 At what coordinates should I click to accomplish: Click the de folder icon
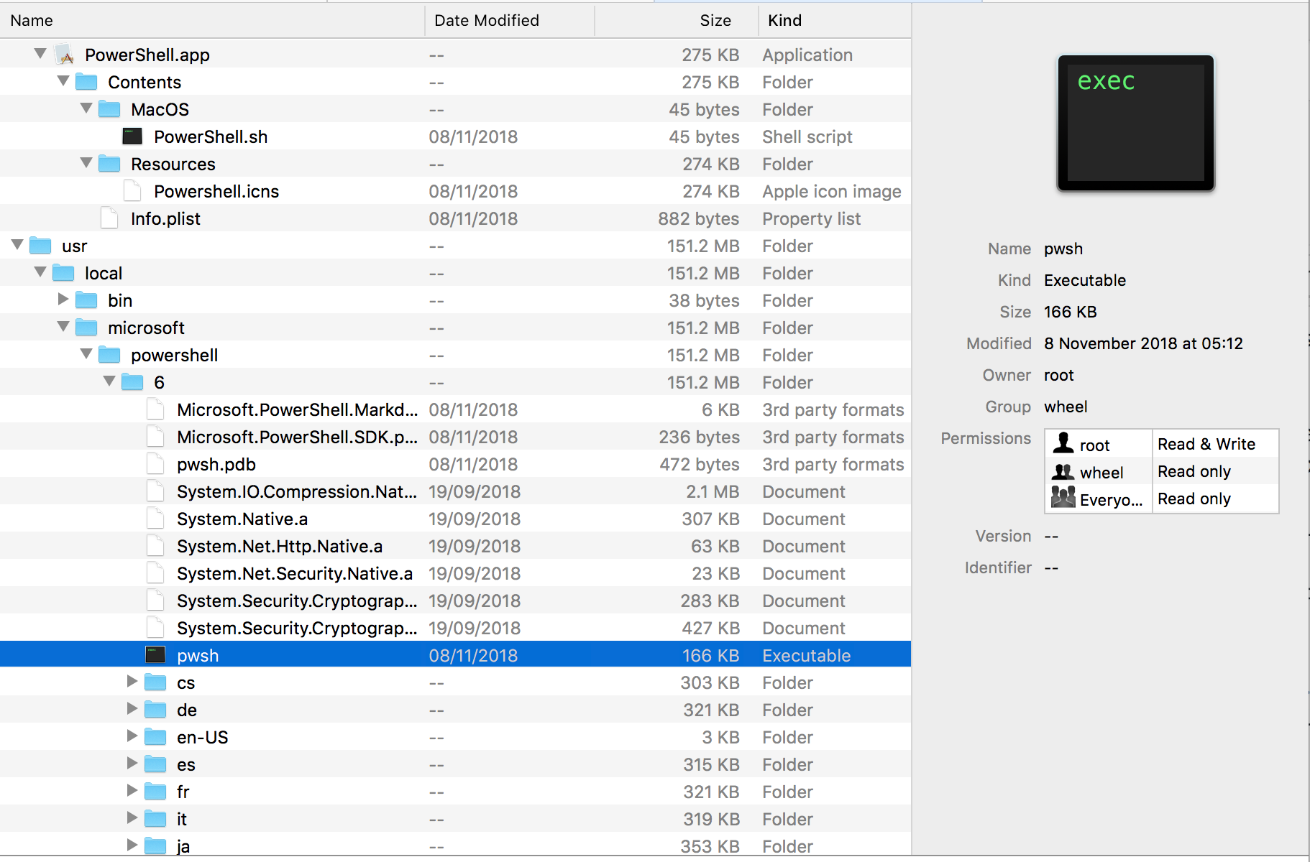(x=155, y=710)
